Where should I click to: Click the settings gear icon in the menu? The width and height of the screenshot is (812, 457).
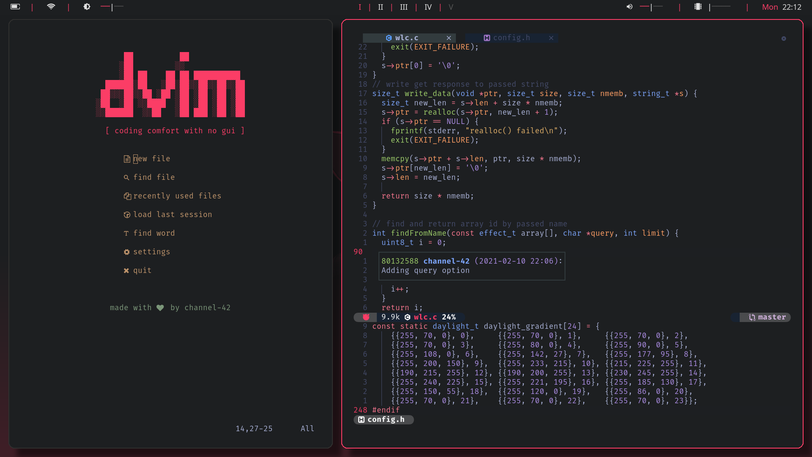126,252
